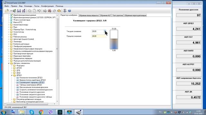Viewport: 206px width, 115px height.
Task: Select Маска DTC tree item
Action: [x=18, y=22]
